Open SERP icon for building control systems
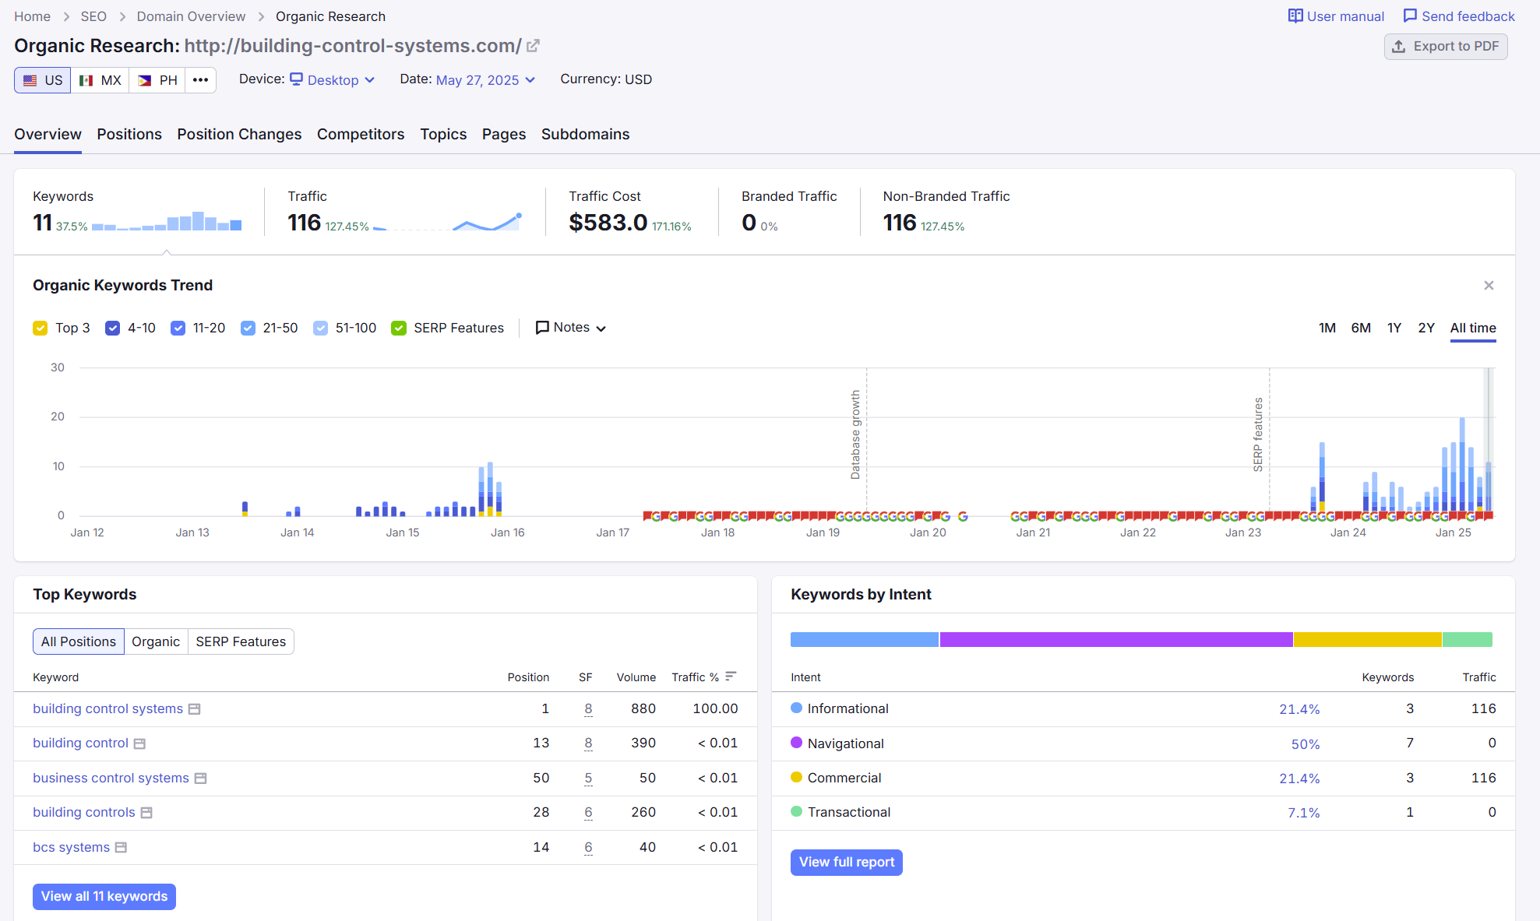The image size is (1540, 921). (x=195, y=709)
